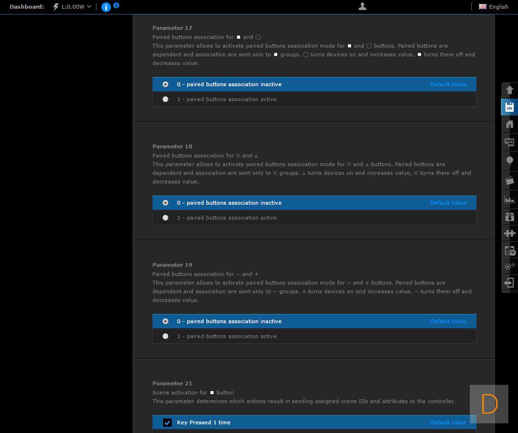
Task: Open the gears settings icon in sidebar
Action: pos(509,266)
